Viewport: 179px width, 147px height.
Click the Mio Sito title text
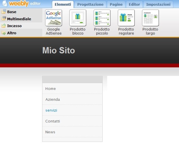[58, 50]
